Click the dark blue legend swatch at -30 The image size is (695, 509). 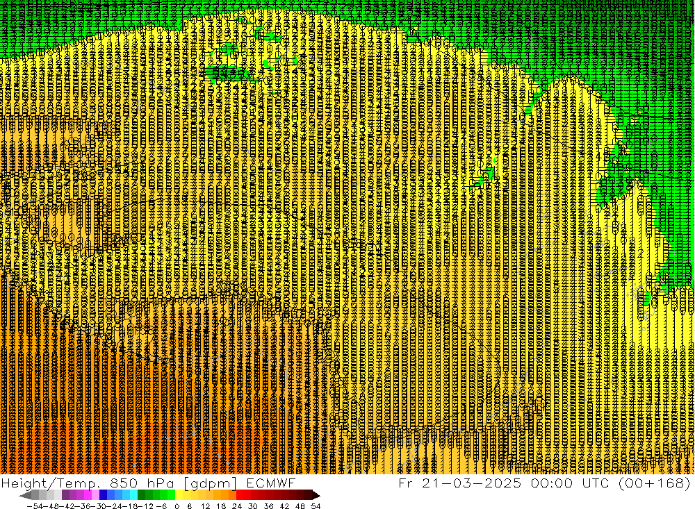(x=103, y=495)
